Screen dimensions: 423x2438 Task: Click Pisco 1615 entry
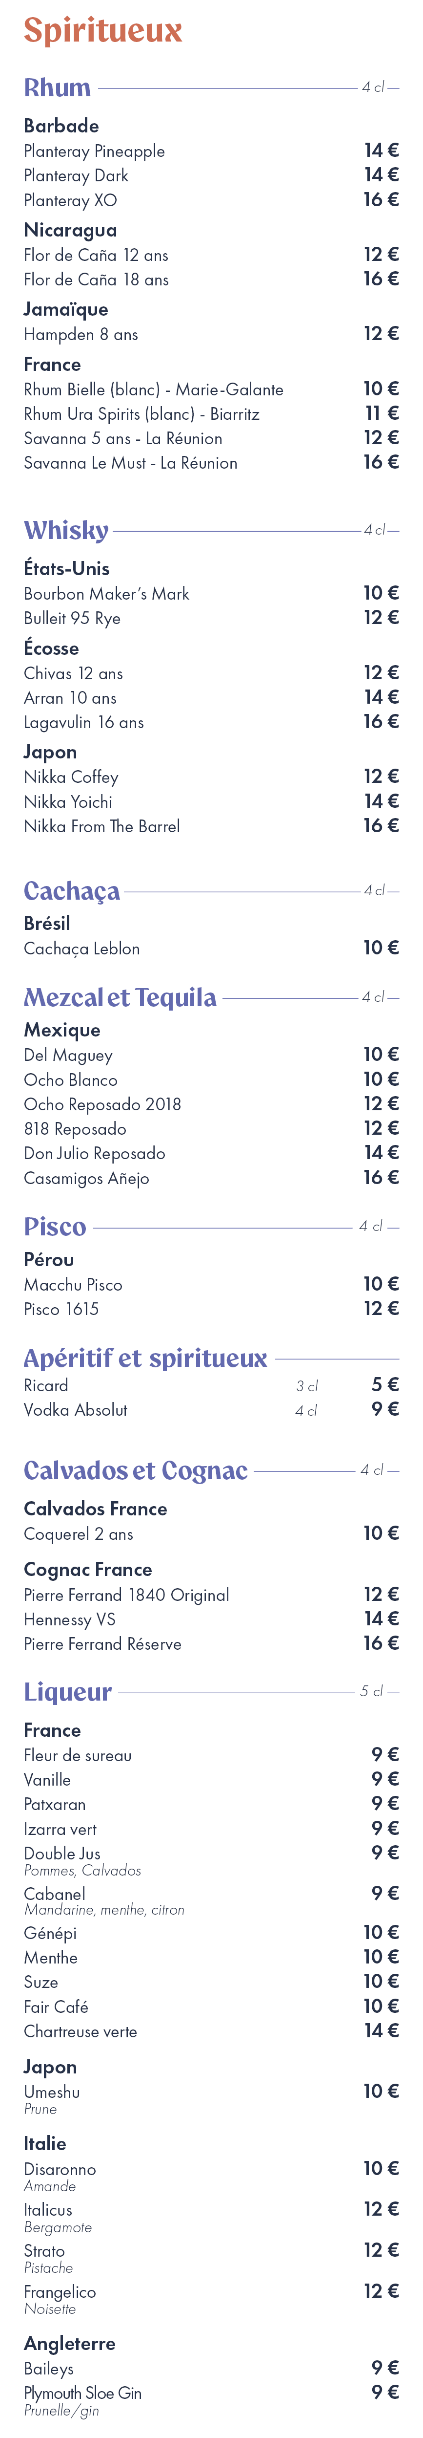(61, 1310)
